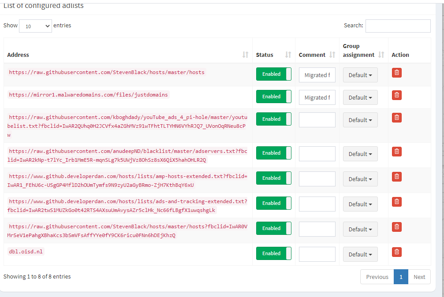Sort table by Address column
This screenshot has width=444, height=297.
point(245,55)
